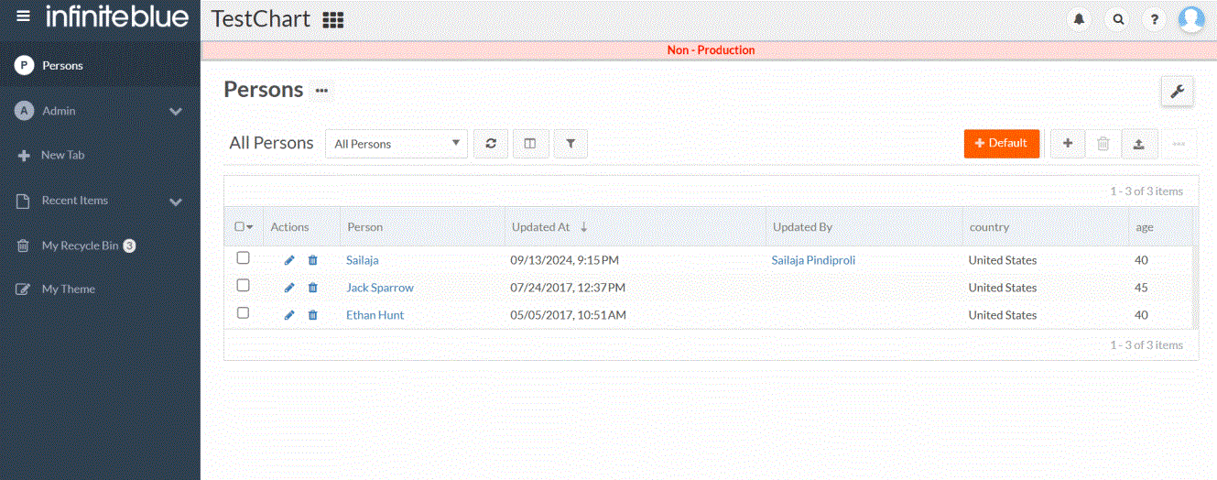Refresh the All Persons list
The image size is (1217, 480).
[x=491, y=144]
